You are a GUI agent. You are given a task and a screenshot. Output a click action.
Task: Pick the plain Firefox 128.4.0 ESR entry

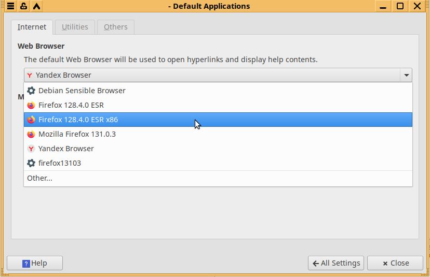[x=71, y=105]
